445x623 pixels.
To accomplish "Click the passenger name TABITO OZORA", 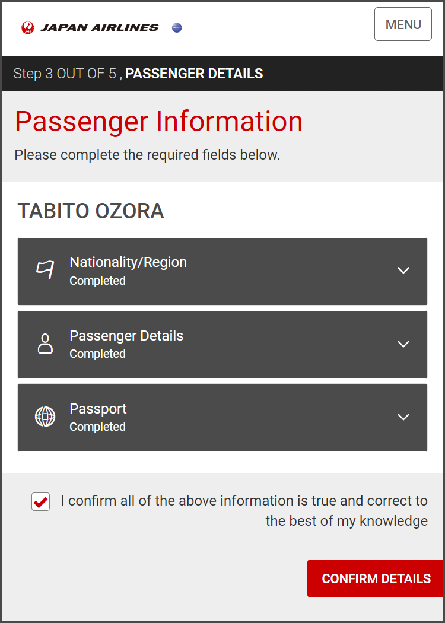I will coord(91,211).
